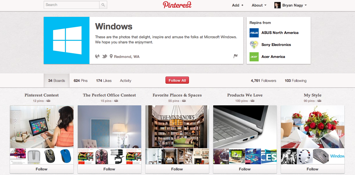355x175 pixels.
Task: View the 4,761 Followers list
Action: coord(264,81)
